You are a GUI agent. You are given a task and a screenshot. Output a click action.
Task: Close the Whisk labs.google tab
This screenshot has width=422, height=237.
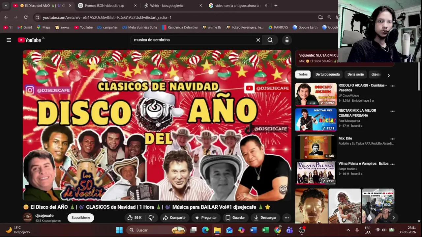(x=201, y=6)
